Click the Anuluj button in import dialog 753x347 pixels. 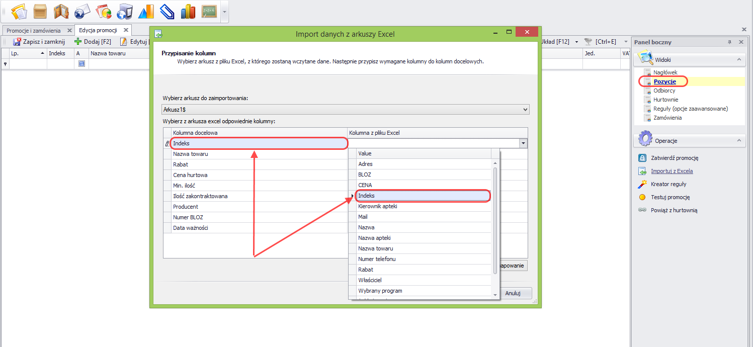512,293
